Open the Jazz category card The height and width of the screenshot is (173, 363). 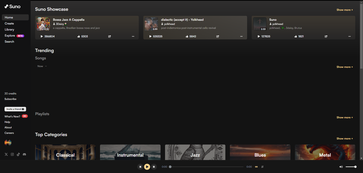(195, 152)
